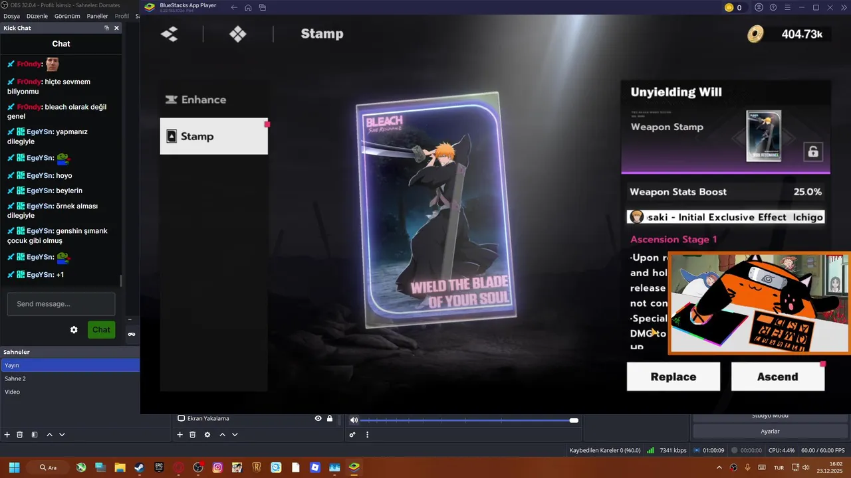Mute the audio mixer speaker icon
Viewport: 851px width, 478px height.
[354, 420]
